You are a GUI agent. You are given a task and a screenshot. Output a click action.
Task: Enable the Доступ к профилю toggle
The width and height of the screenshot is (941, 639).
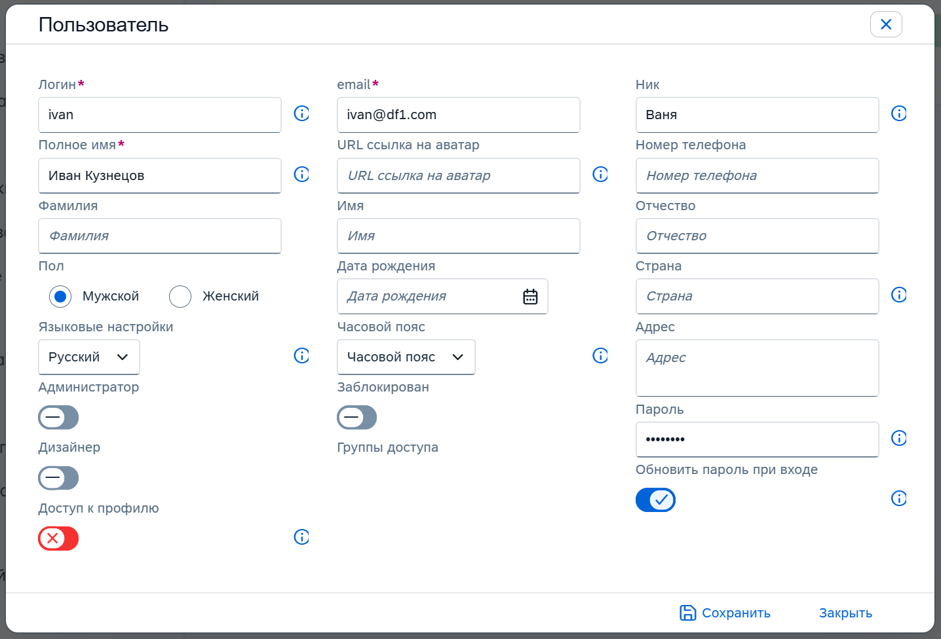(58, 539)
